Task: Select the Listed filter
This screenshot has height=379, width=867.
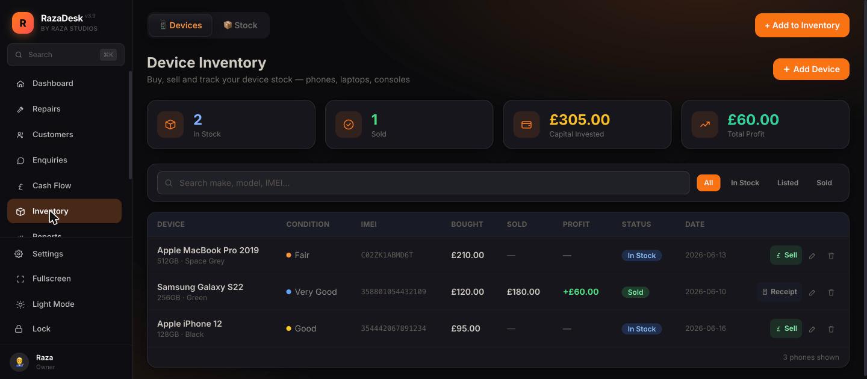Action: coord(788,183)
